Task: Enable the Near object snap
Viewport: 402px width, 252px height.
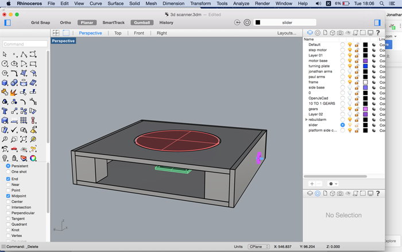Action: coord(9,185)
